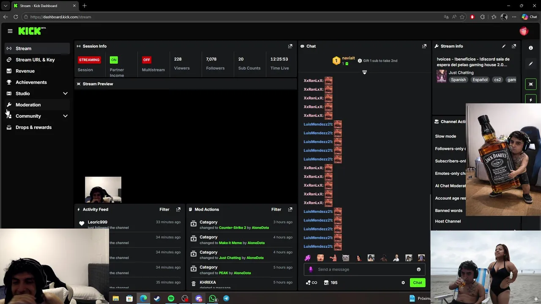
Task: Select the cat emote in the quick emote bar
Action: pos(345,258)
